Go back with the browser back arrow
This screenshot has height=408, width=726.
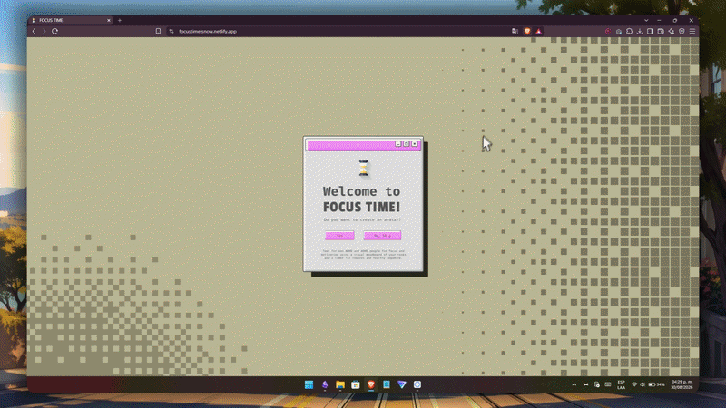[34, 31]
